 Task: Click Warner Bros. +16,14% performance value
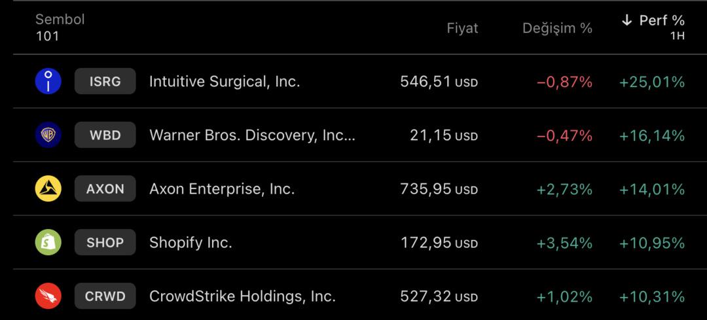click(651, 135)
